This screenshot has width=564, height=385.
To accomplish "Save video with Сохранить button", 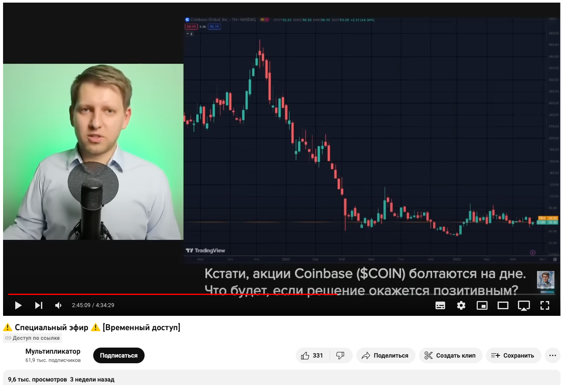I will [x=513, y=355].
